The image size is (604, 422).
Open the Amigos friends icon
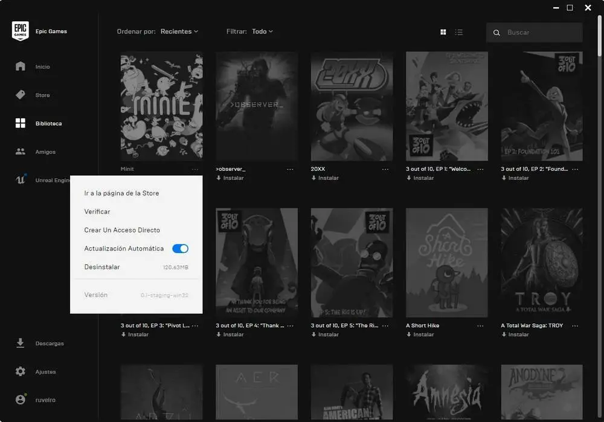[21, 152]
